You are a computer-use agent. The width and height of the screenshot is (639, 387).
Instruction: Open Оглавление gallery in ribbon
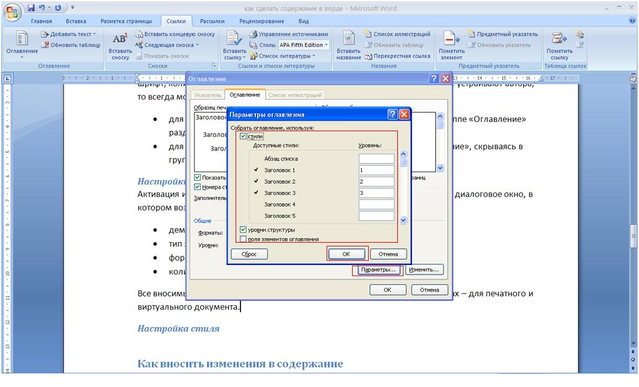click(x=22, y=44)
